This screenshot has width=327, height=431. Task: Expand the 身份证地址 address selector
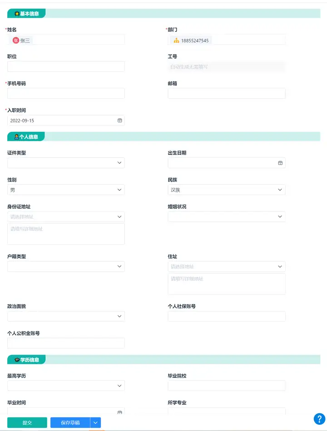click(66, 216)
